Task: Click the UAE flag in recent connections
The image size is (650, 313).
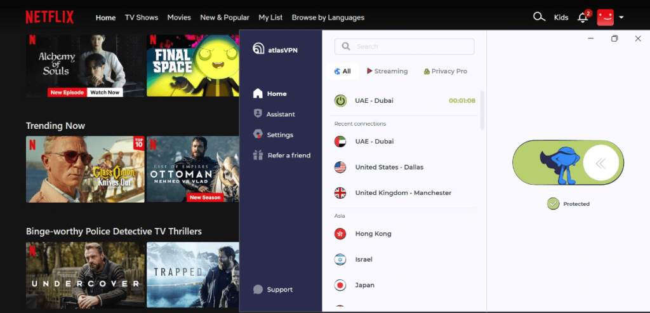Action: point(340,142)
